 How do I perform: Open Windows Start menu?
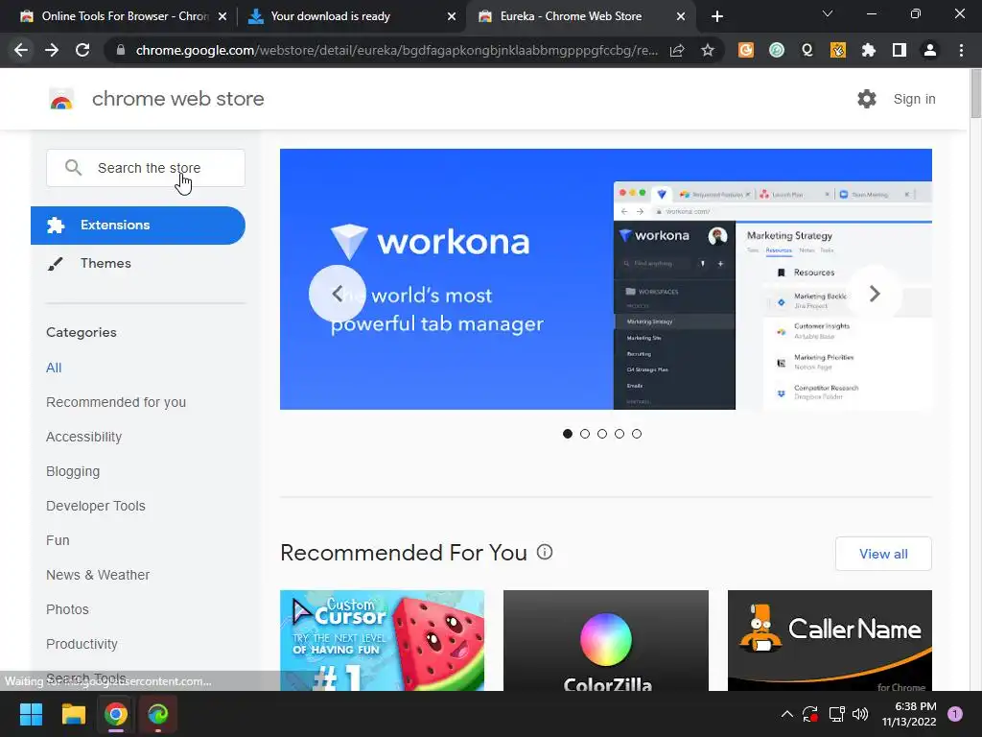point(31,714)
